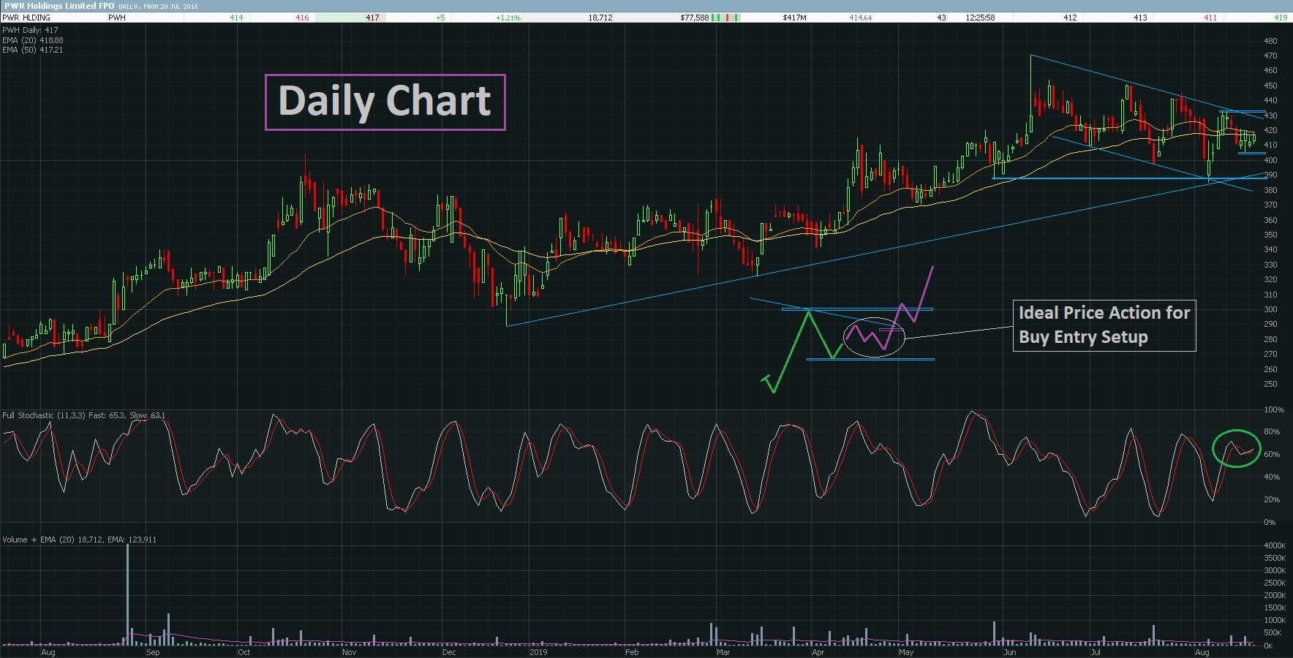1293x658 pixels.
Task: Click the green-red trade bar indicator
Action: coord(726,18)
